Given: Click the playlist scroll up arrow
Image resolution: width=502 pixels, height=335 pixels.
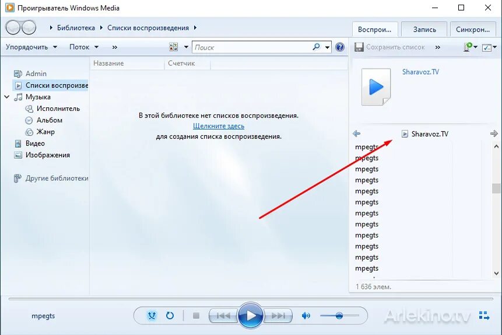Looking at the screenshot, I should coord(496,146).
